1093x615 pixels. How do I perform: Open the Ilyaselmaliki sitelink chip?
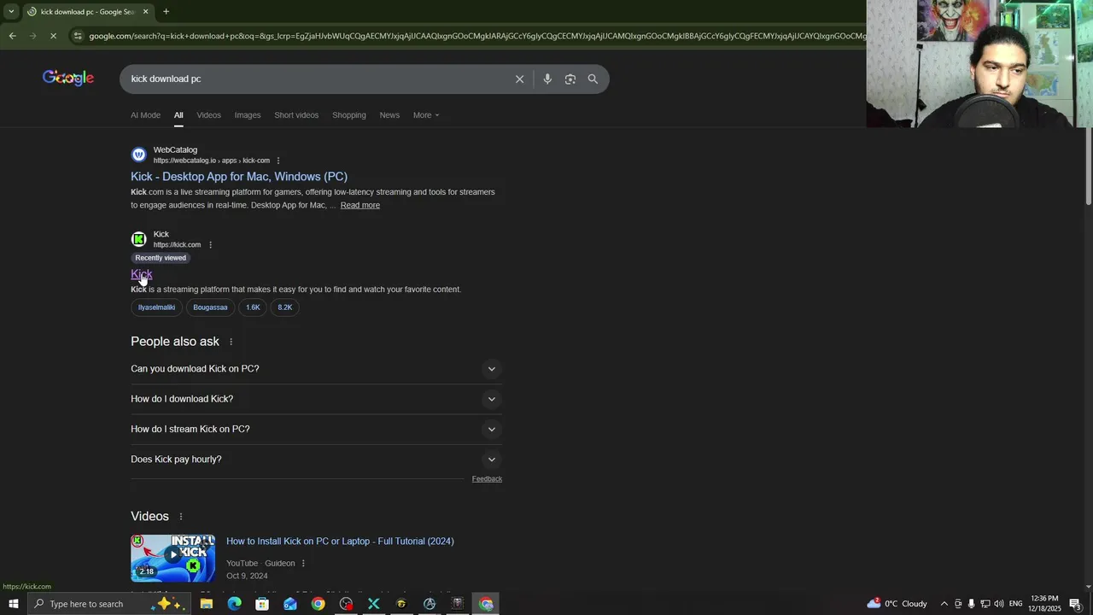click(x=157, y=307)
